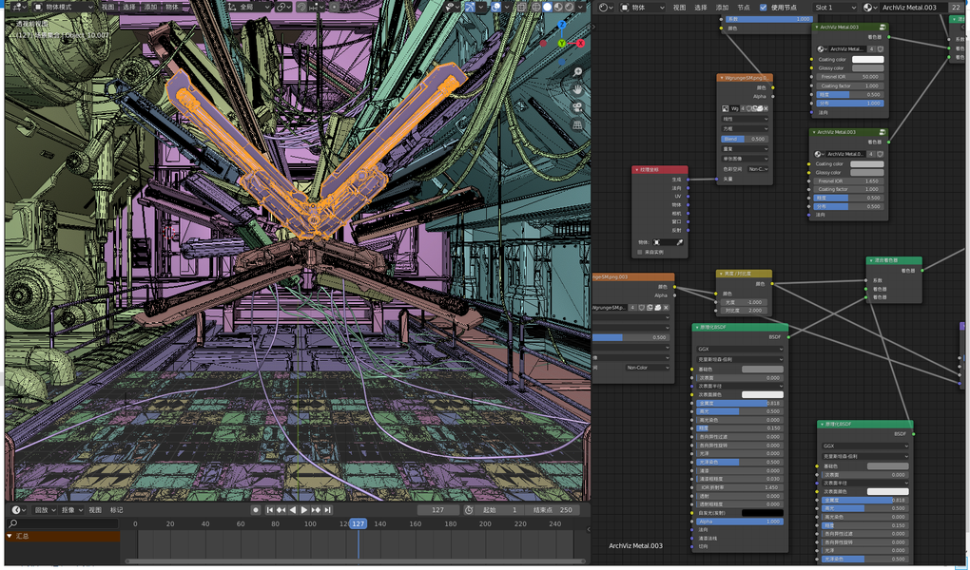Image resolution: width=970 pixels, height=570 pixels.
Task: Open the viewport 选择 menu
Action: click(x=128, y=7)
